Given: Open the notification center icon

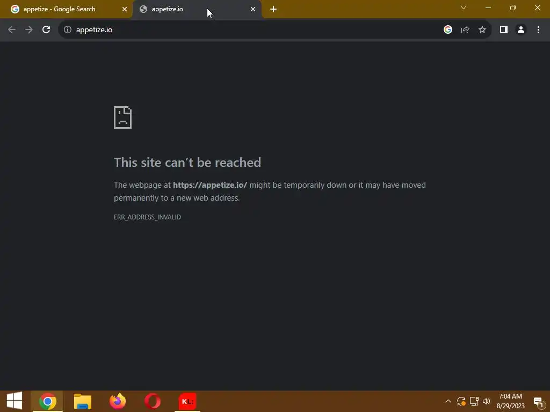Looking at the screenshot, I should click(x=538, y=402).
